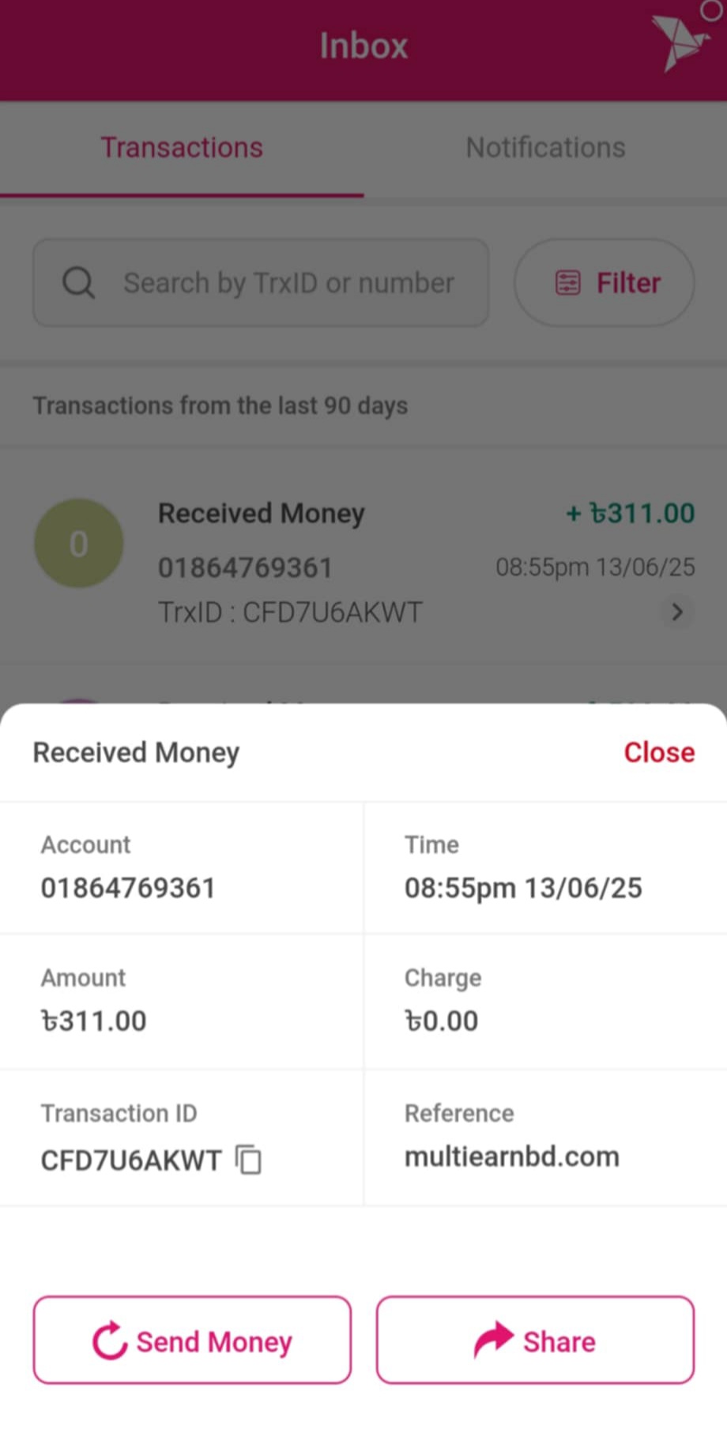The width and height of the screenshot is (727, 1429).
Task: Select the CFD7U6AKWT value in details sheet
Action: tap(131, 1160)
